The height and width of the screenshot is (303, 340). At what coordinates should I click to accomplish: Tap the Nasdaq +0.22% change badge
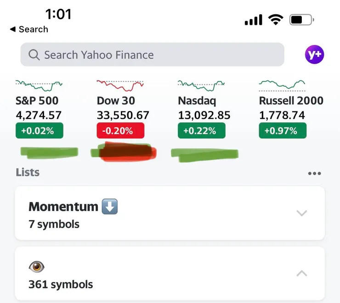point(201,131)
